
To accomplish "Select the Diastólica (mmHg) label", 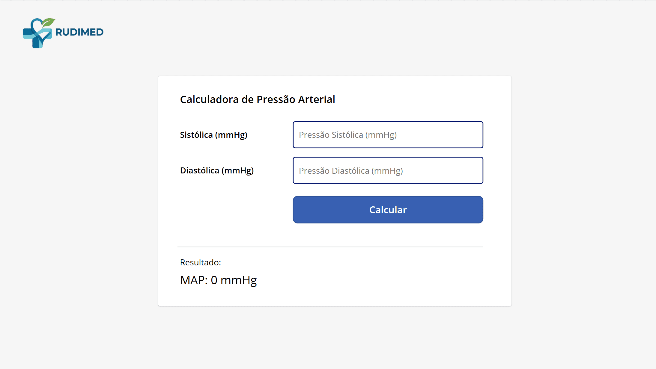I will [x=216, y=170].
